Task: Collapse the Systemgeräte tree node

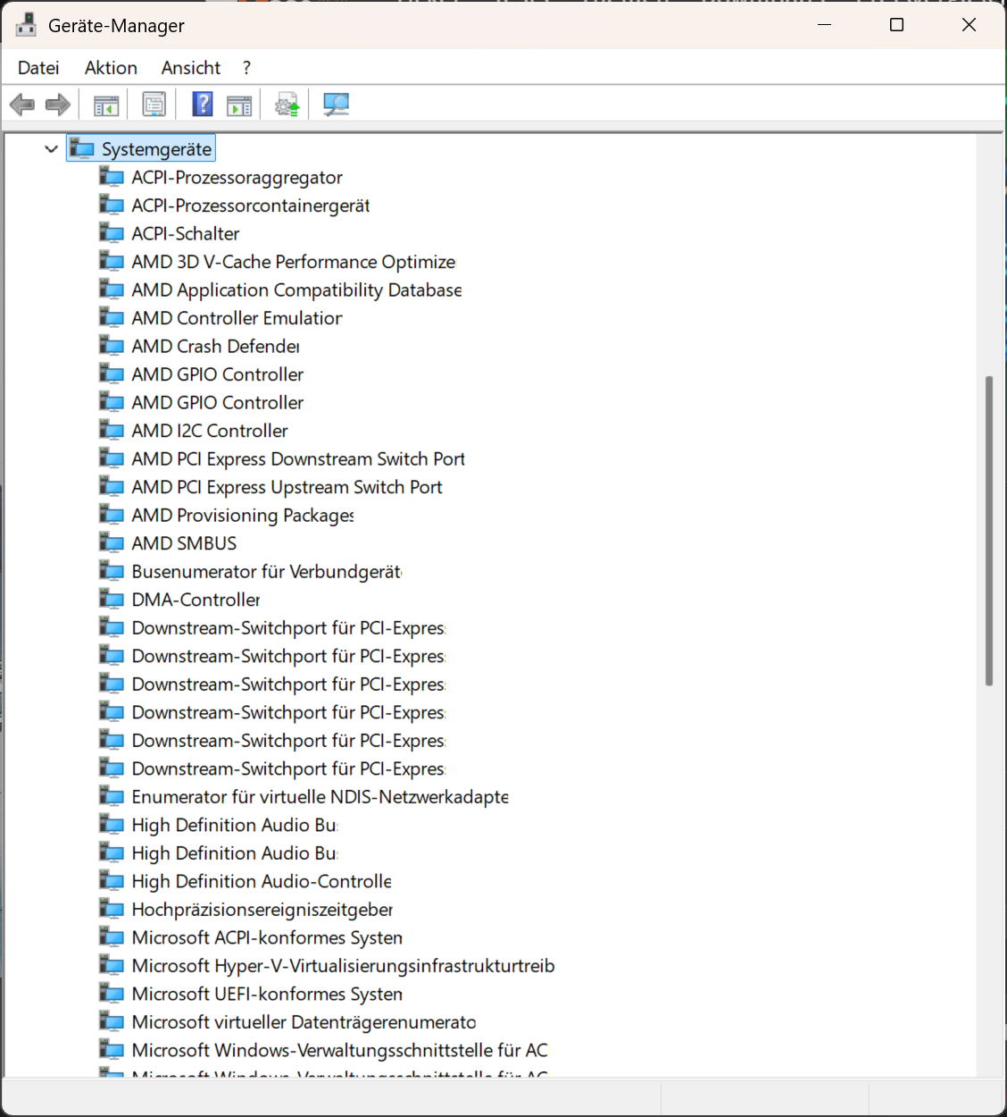Action: (51, 149)
